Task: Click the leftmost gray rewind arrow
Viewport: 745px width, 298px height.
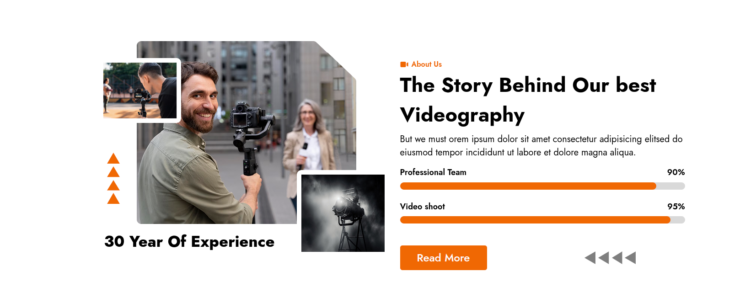Action: tap(590, 258)
